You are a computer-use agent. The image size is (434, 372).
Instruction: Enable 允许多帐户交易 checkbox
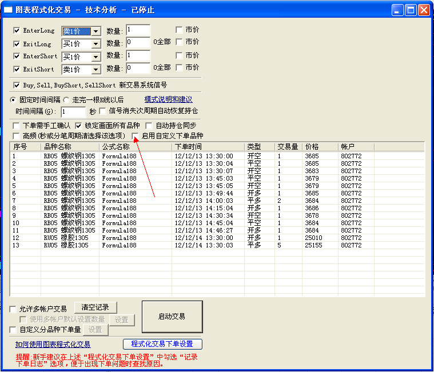pos(13,309)
